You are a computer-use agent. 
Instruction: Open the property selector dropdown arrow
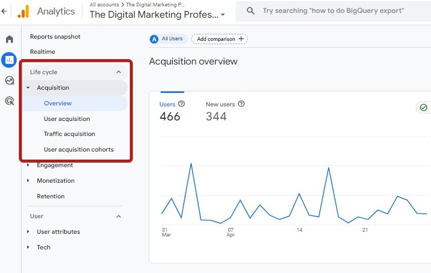coord(223,15)
